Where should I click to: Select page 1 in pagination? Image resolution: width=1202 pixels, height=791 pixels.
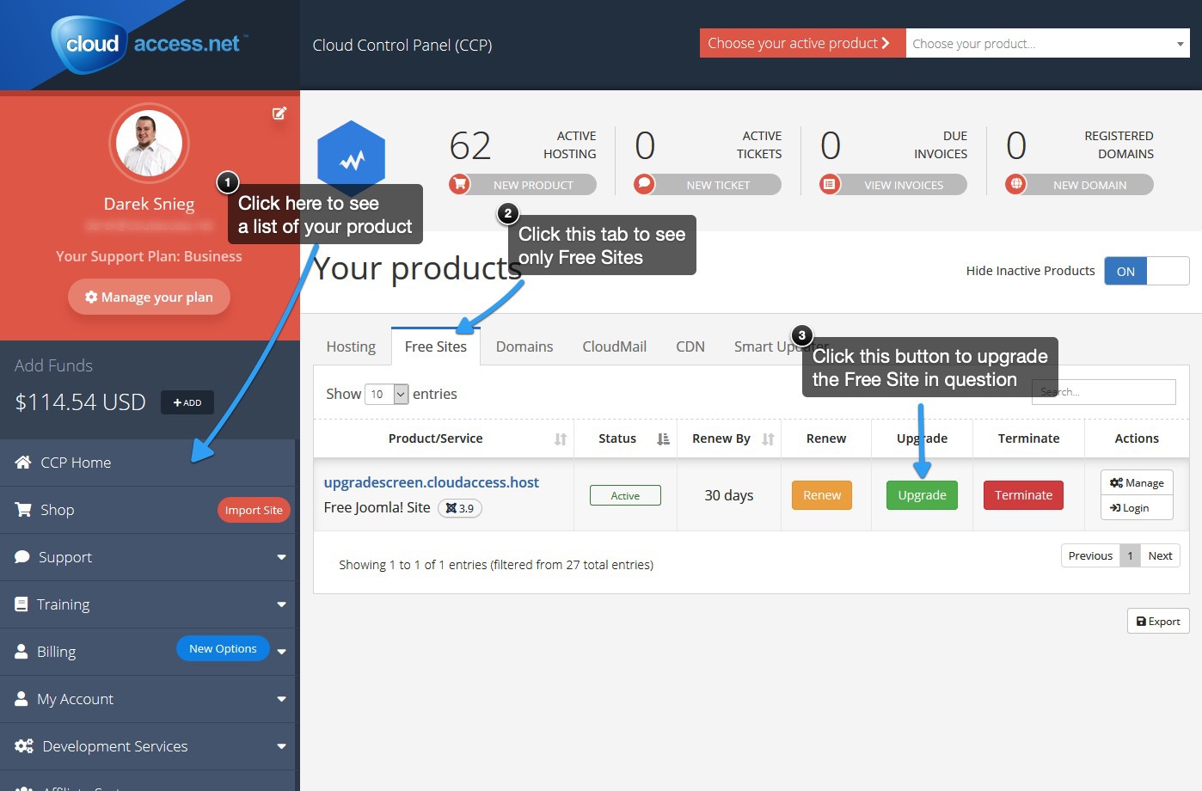coord(1130,555)
